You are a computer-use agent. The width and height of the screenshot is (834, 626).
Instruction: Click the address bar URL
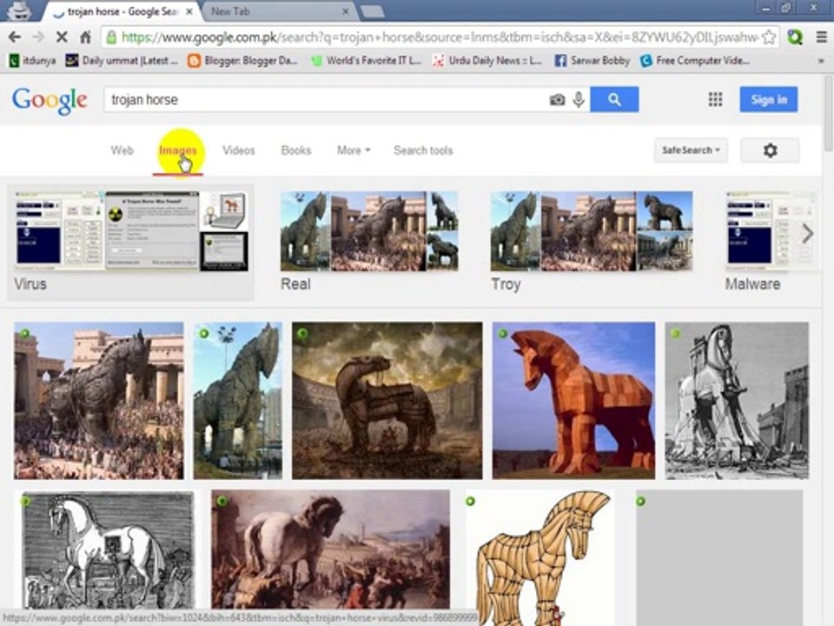pyautogui.click(x=439, y=37)
